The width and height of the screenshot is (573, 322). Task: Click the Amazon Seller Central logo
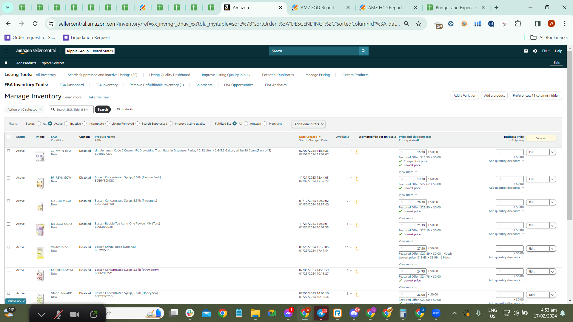coord(36,51)
